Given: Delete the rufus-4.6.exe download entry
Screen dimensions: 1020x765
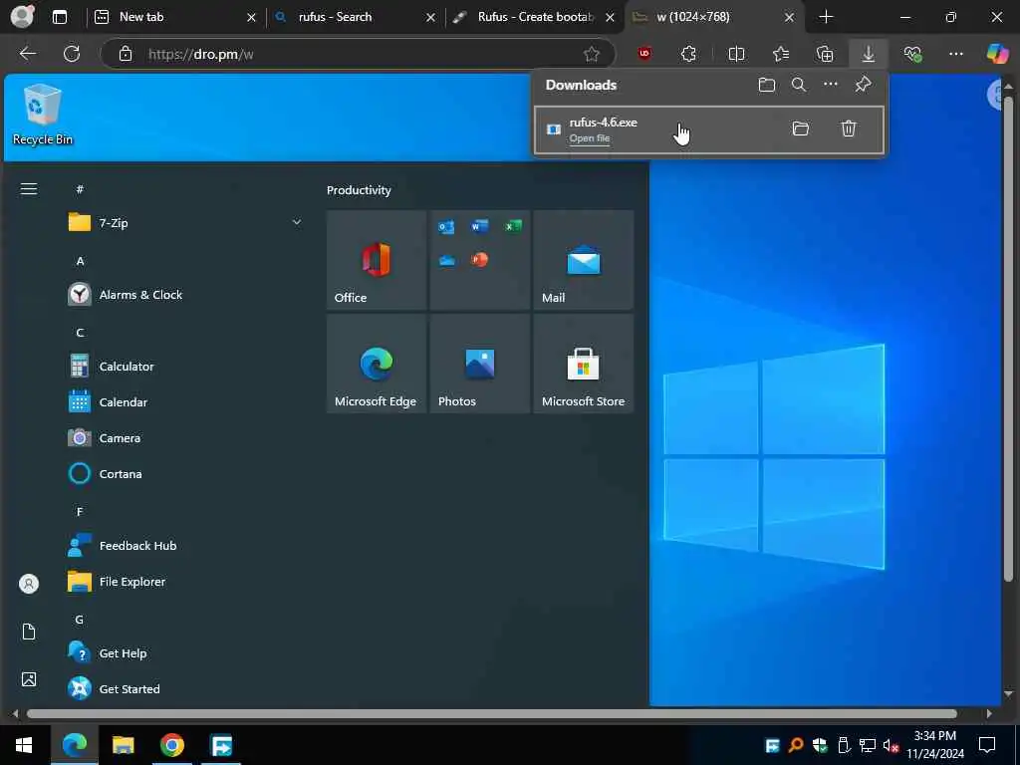Looking at the screenshot, I should click(x=849, y=128).
